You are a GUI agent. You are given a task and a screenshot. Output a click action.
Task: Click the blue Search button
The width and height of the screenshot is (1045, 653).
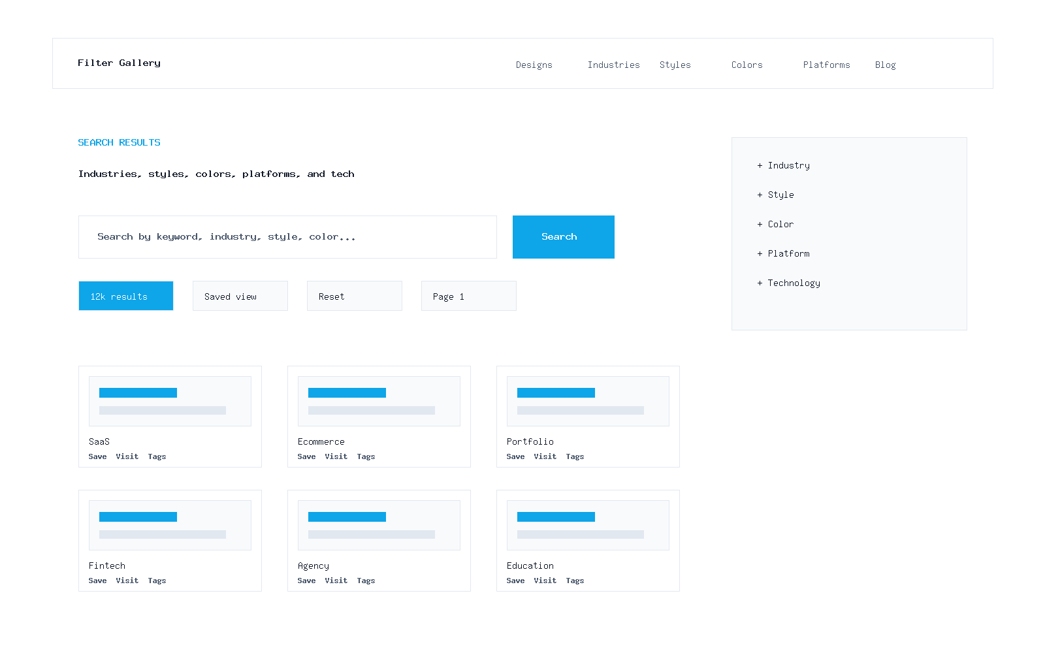pos(564,237)
